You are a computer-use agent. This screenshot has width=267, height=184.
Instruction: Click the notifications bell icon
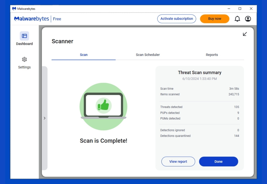click(x=237, y=19)
